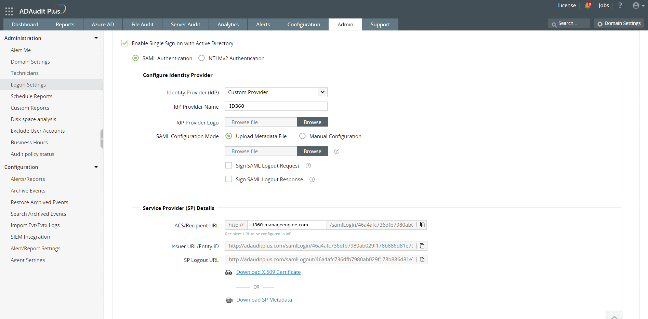Open Exclude User Accounts
Screen dimensions: 648x319
click(38, 131)
